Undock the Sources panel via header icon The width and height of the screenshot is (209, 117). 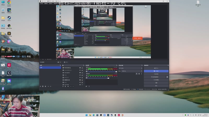click(84, 66)
